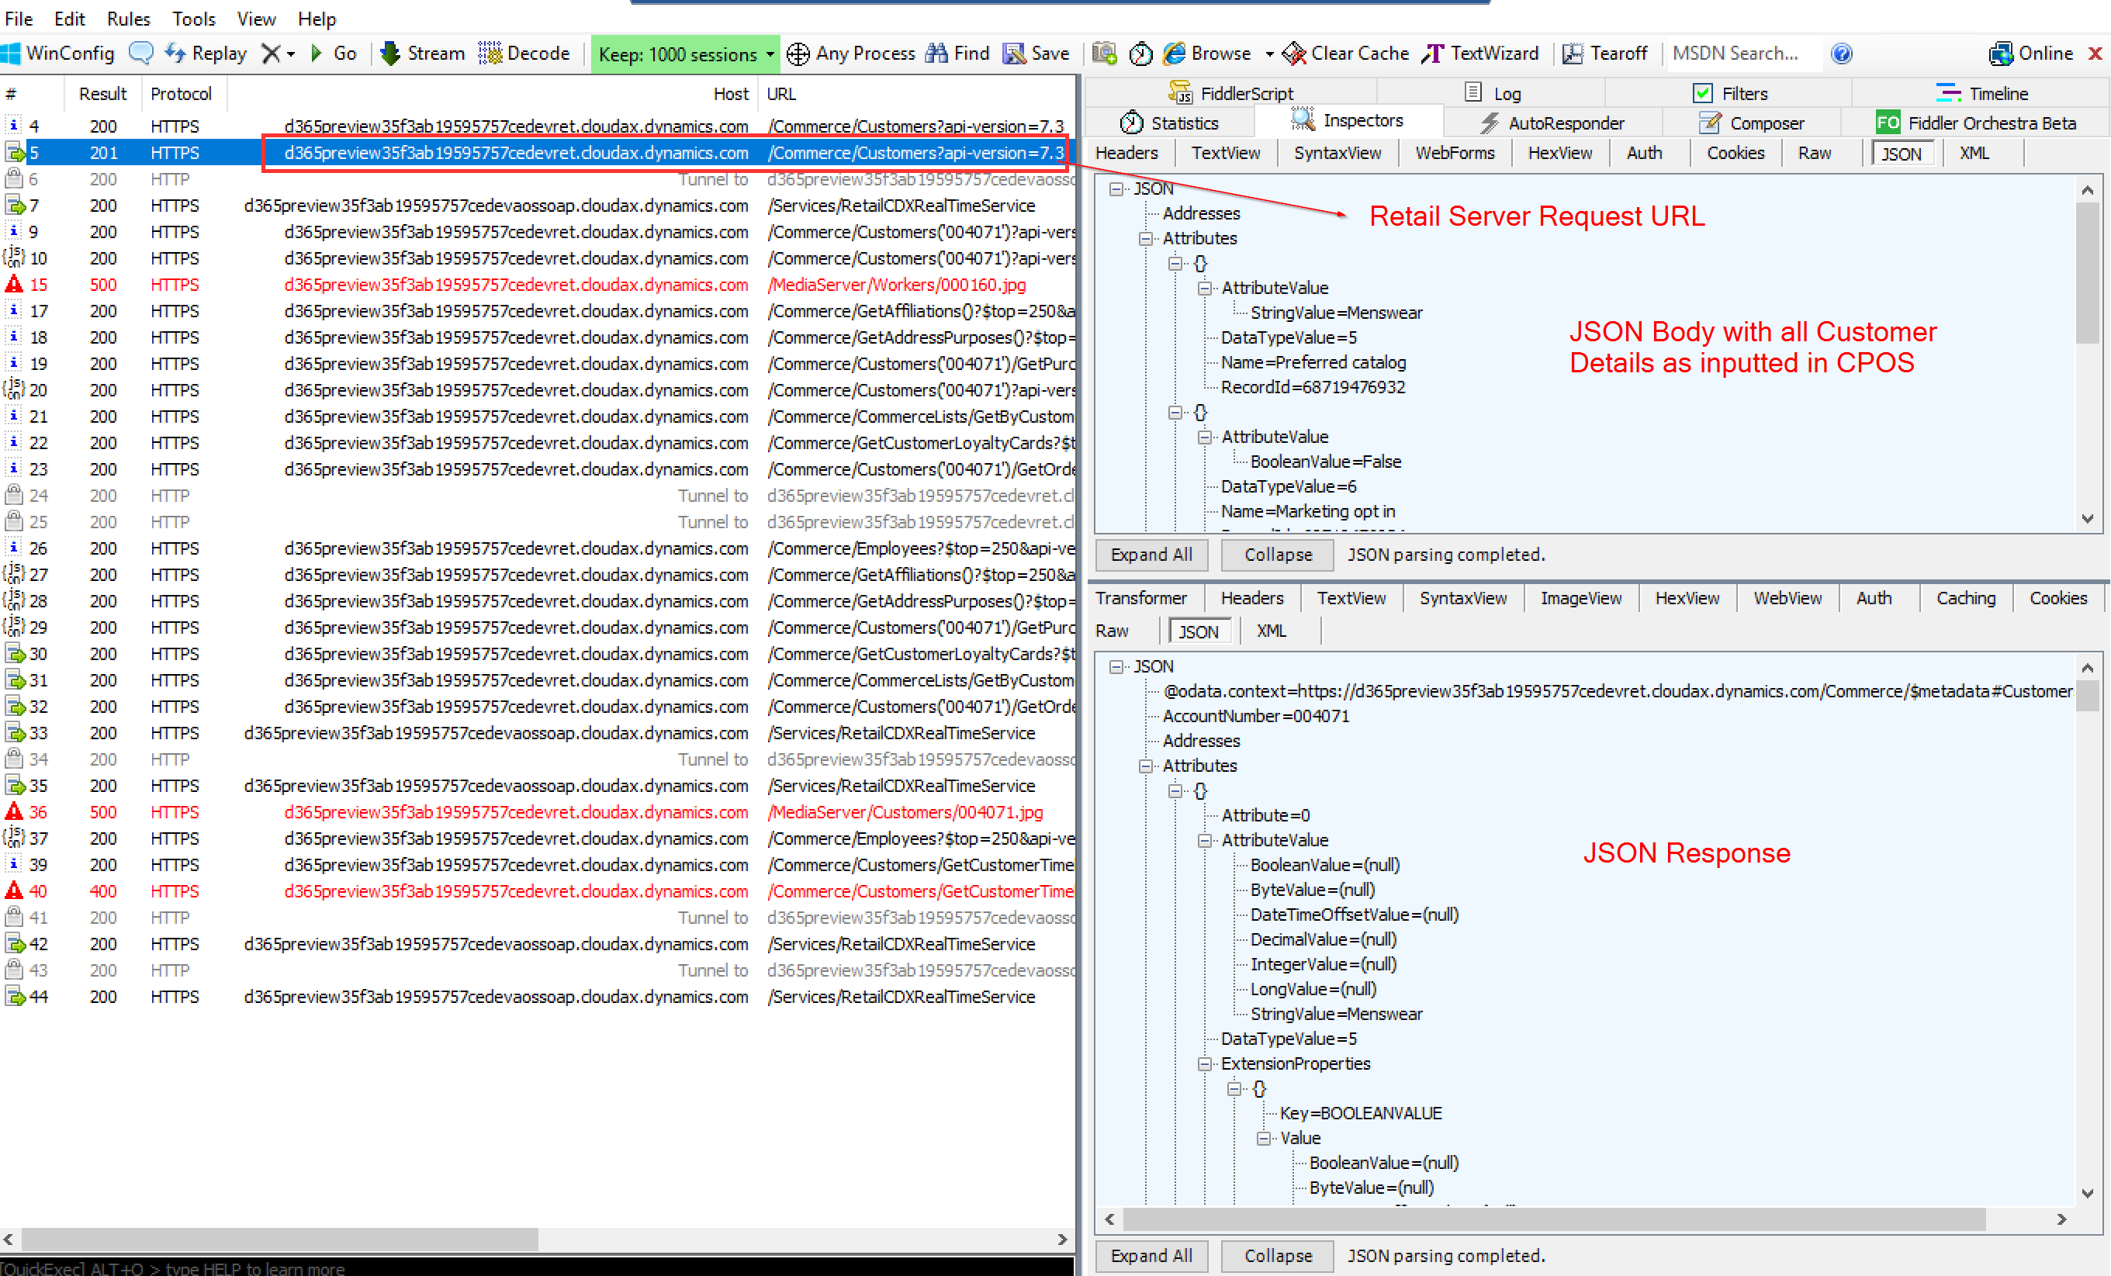This screenshot has height=1276, width=2111.
Task: Click the Find binoculars icon
Action: click(936, 53)
